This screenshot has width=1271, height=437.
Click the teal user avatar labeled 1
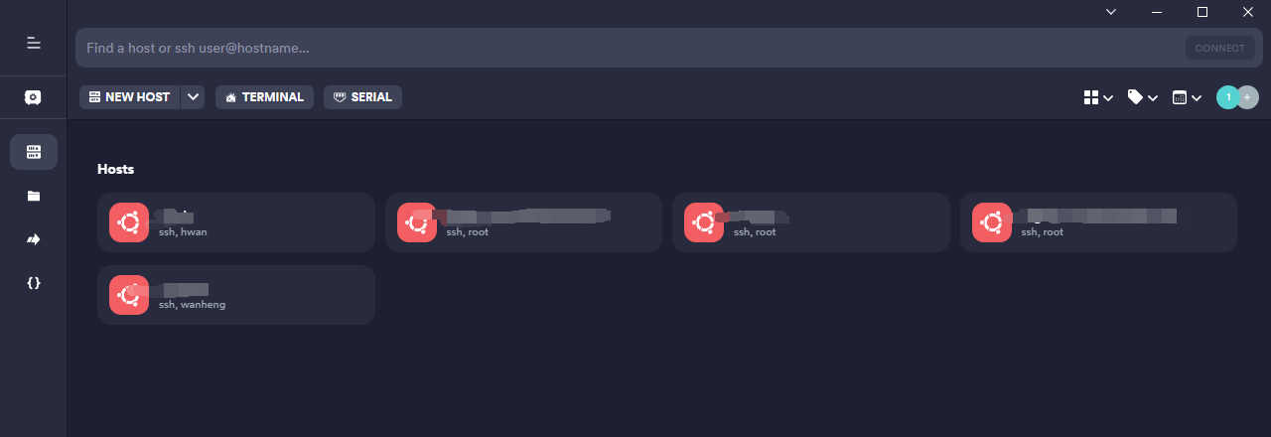(x=1228, y=97)
